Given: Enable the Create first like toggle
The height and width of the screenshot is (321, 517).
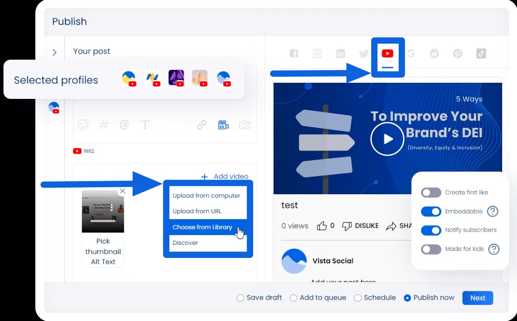Looking at the screenshot, I should coord(431,193).
